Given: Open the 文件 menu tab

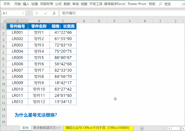Looking at the screenshot, I should [x=6, y=4].
